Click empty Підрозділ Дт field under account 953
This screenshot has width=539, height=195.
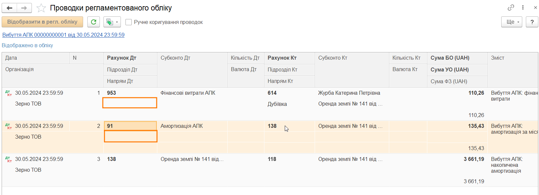click(x=130, y=103)
